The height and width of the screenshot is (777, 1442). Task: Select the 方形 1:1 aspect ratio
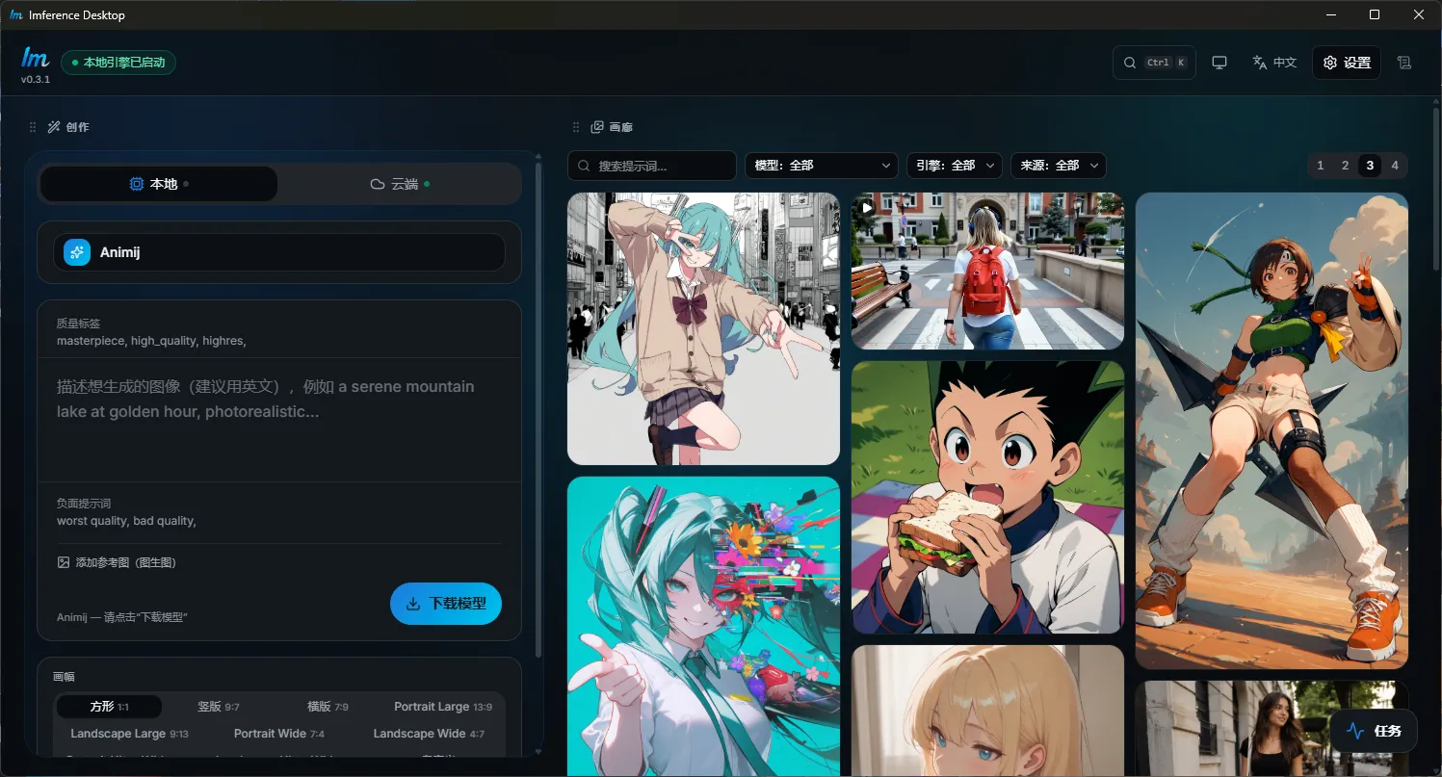coord(109,707)
